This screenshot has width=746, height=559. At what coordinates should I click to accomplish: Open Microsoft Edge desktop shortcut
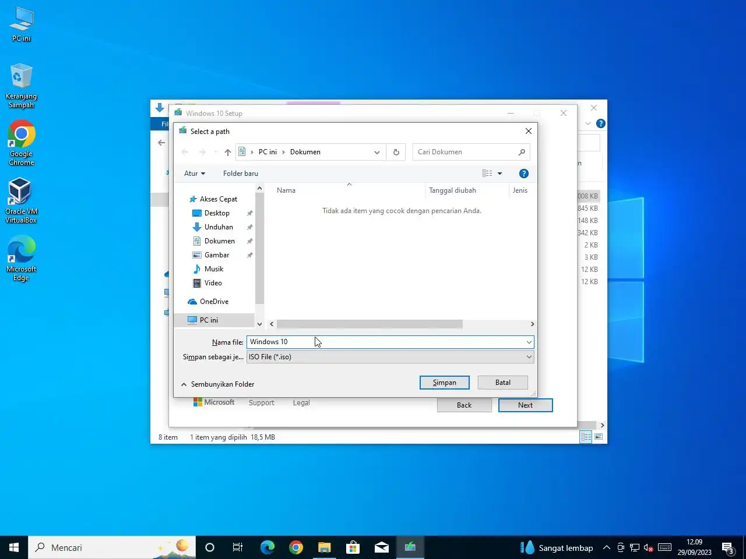pyautogui.click(x=21, y=259)
